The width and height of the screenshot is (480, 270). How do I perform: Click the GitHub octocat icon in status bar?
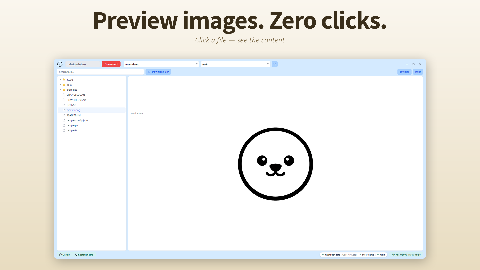click(x=60, y=255)
